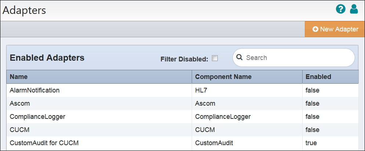Click the true value for CustomAudit

point(311,143)
